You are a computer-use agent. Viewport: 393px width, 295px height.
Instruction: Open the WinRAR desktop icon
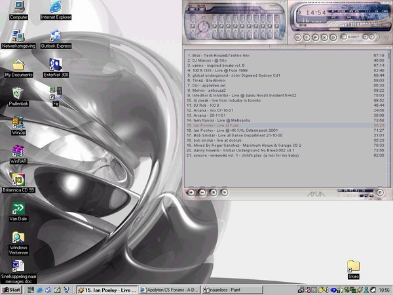18,149
